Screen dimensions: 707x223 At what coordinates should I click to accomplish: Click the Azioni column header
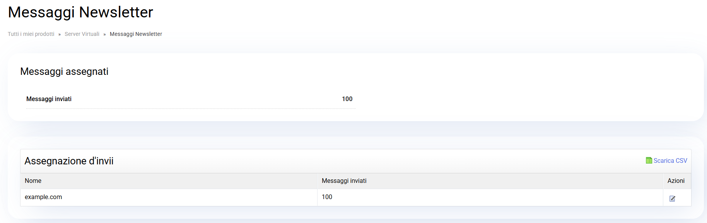(x=676, y=181)
